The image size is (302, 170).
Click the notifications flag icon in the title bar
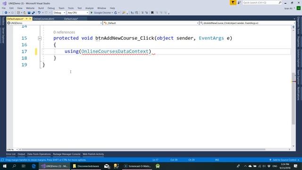click(x=233, y=2)
